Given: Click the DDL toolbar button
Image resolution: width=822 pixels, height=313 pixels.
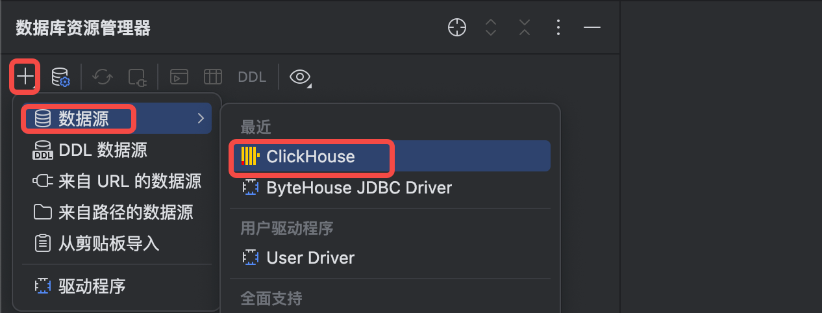Looking at the screenshot, I should click(252, 77).
